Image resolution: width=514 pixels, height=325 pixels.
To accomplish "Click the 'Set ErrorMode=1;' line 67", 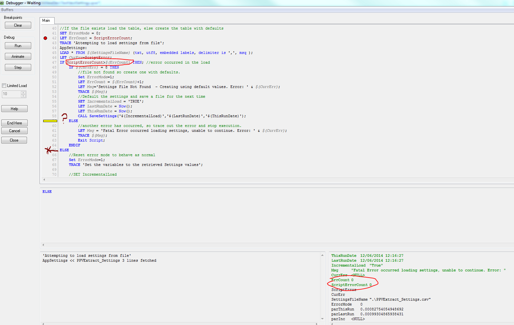I will (87, 160).
